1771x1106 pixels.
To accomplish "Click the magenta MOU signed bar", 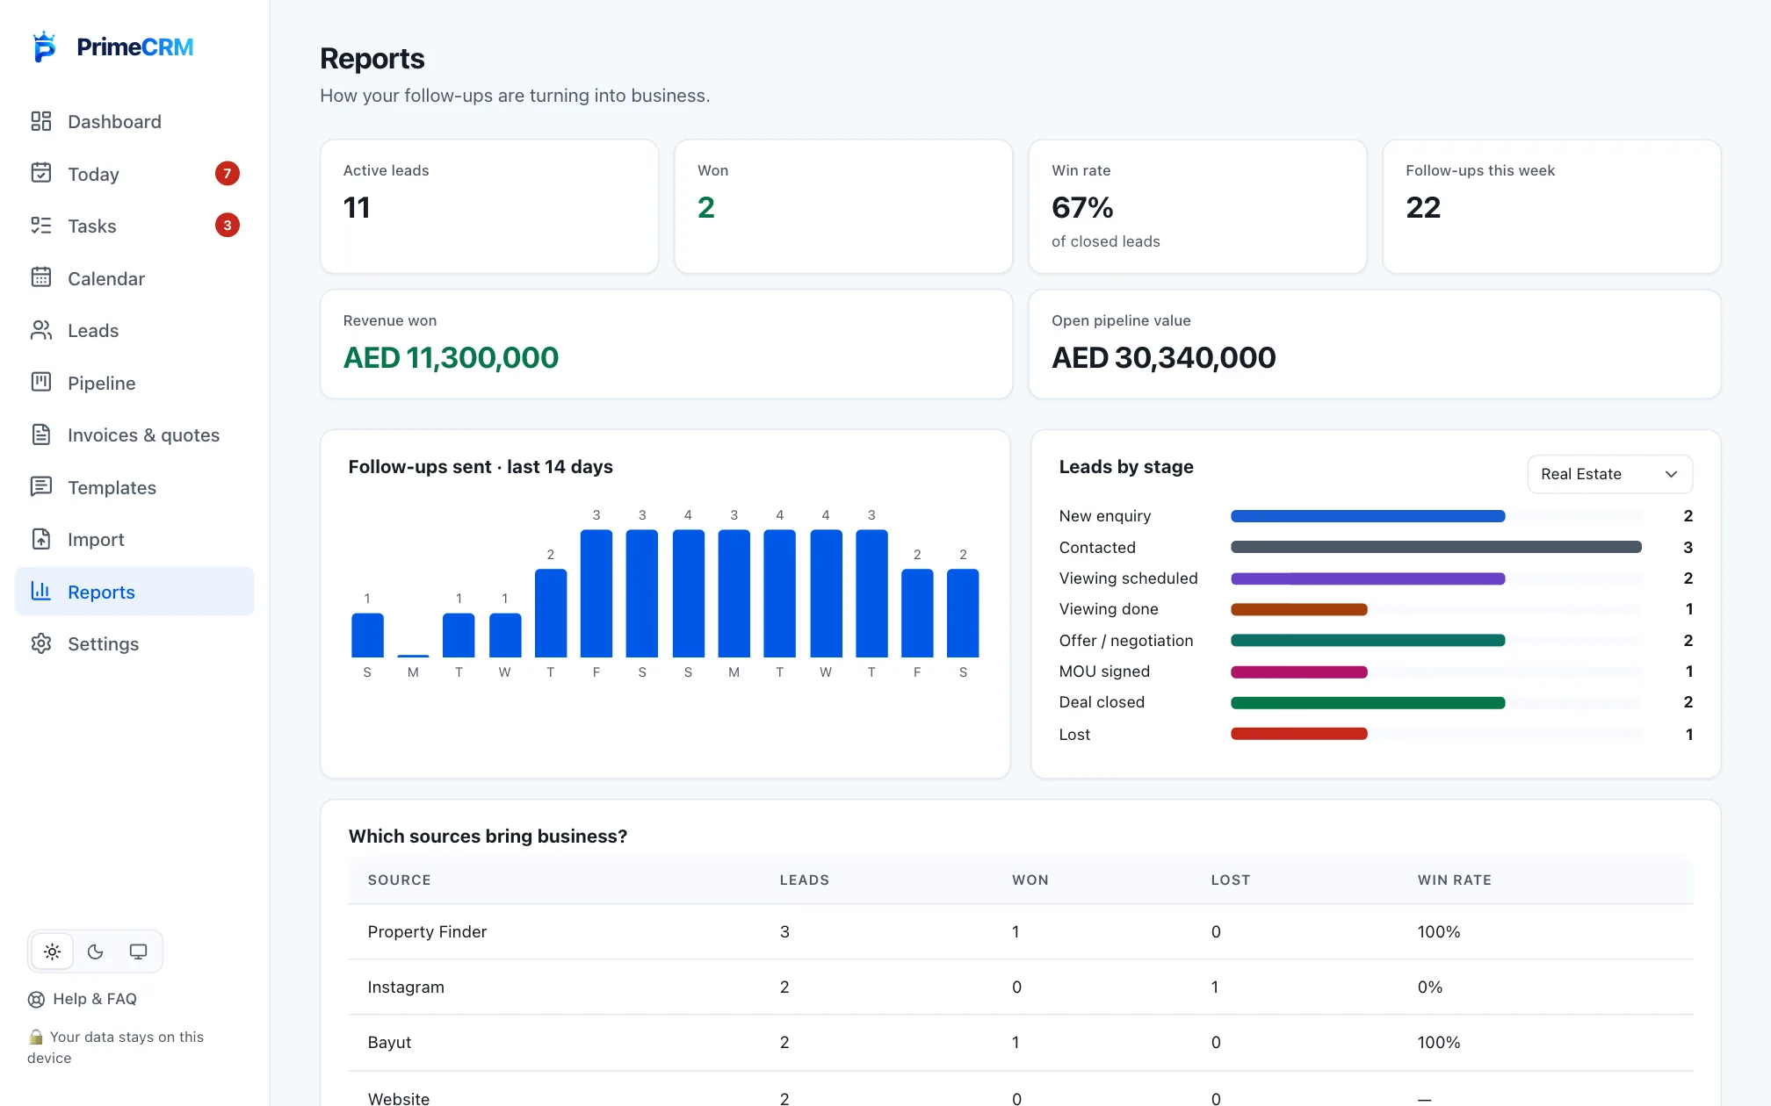I will point(1299,671).
